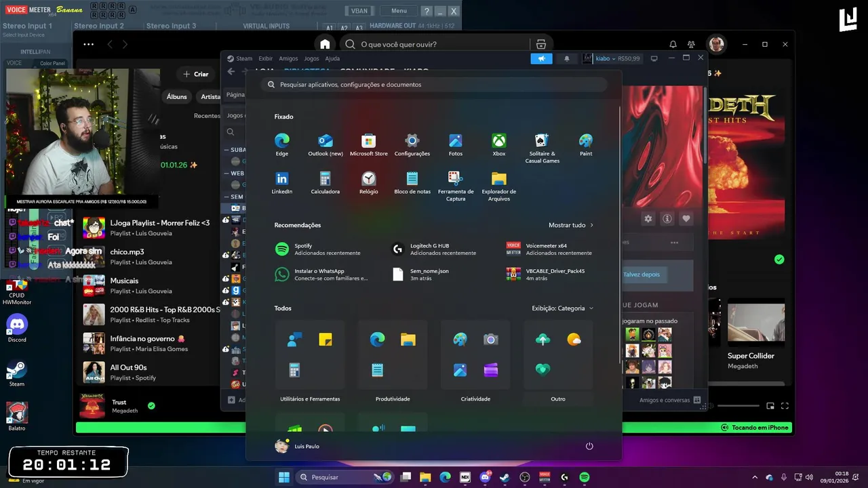Click the Menu button in Voicemeeter
Image resolution: width=868 pixels, height=488 pixels.
399,11
